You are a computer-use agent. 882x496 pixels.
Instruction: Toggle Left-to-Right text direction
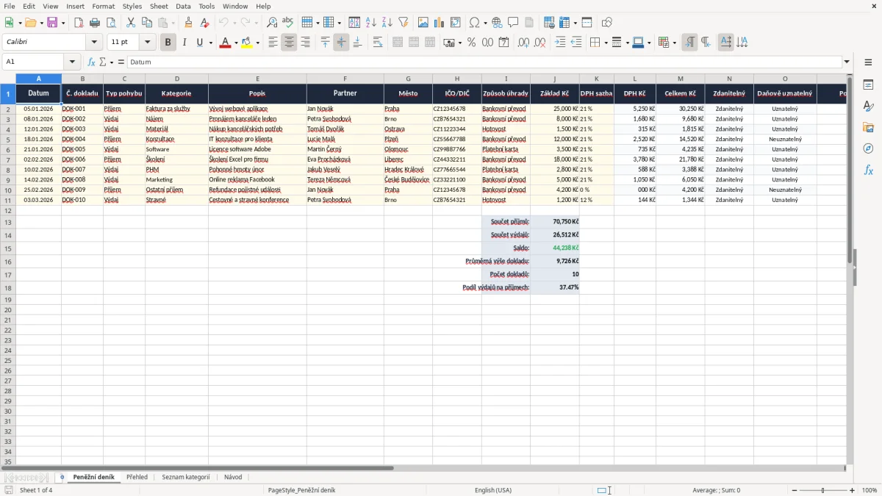[689, 43]
